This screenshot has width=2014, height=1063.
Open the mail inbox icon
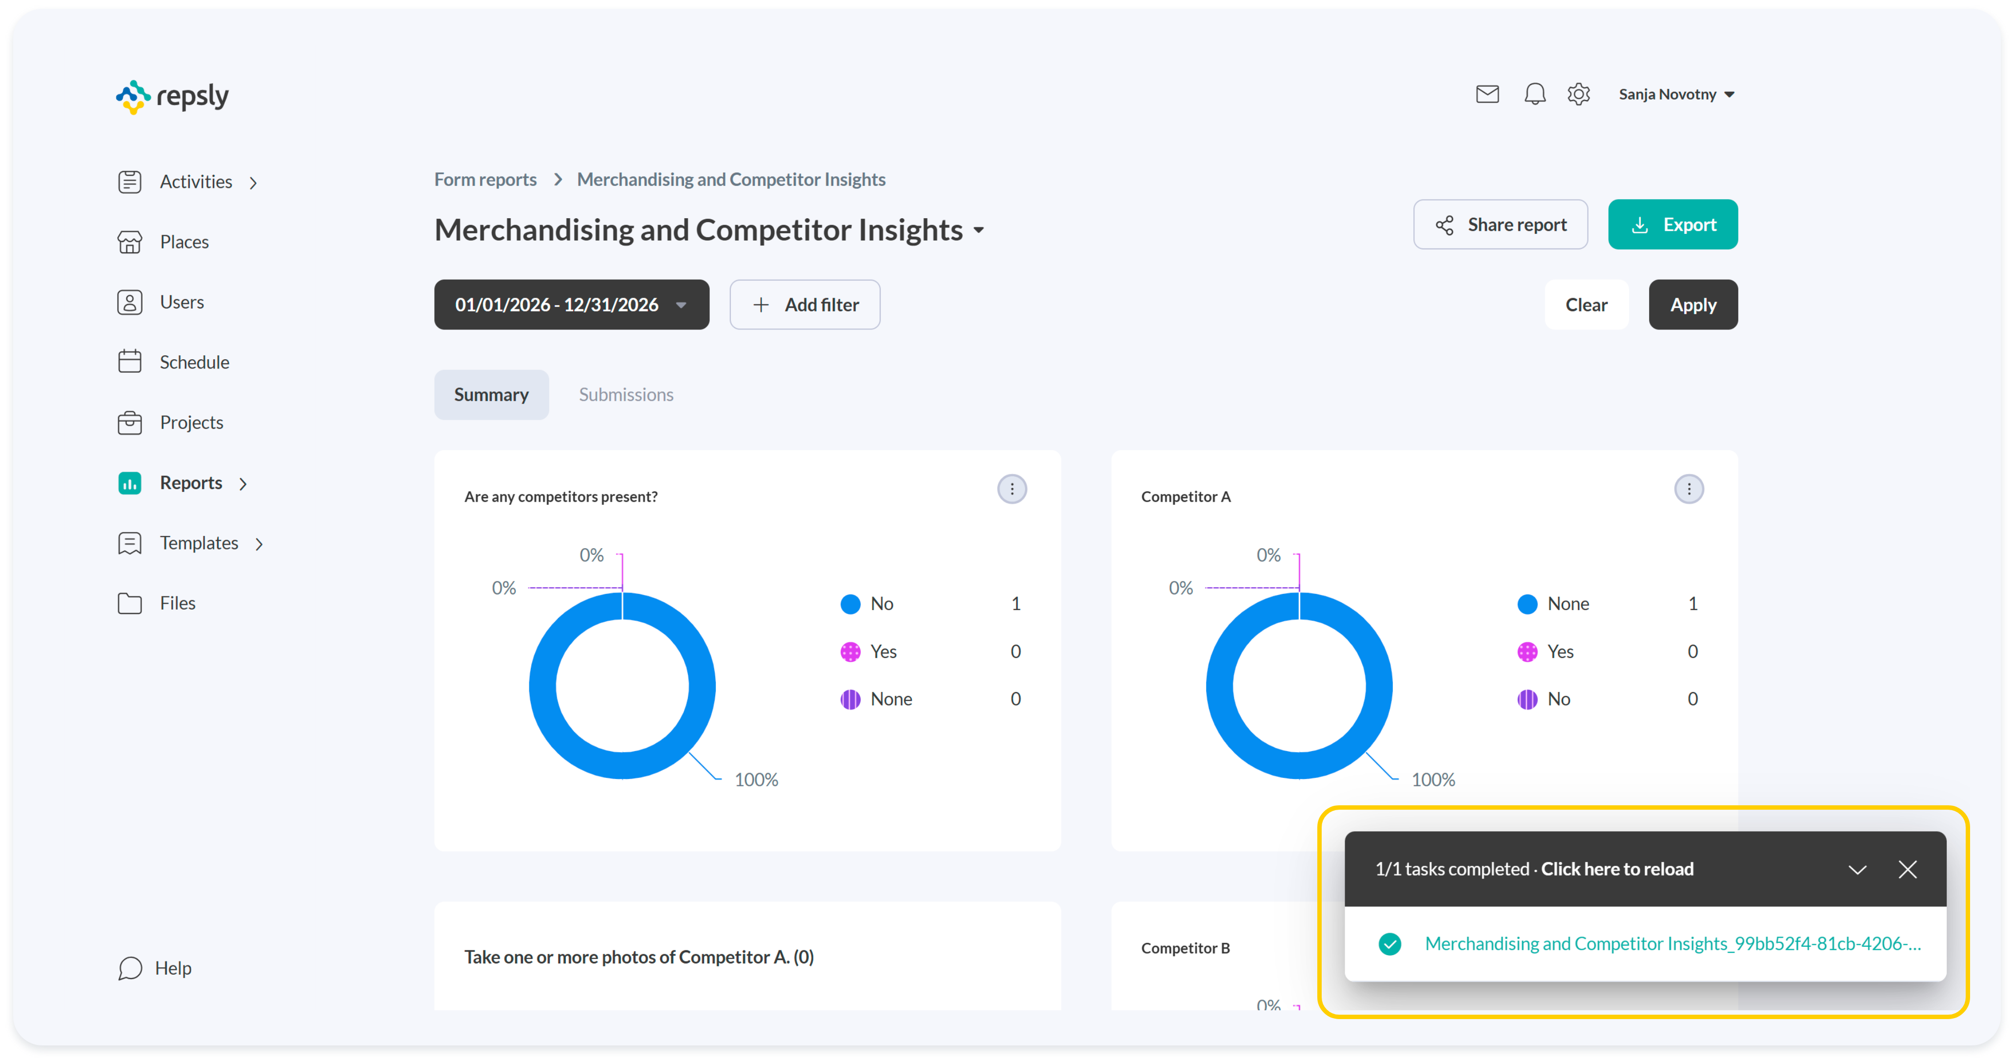coord(1486,95)
